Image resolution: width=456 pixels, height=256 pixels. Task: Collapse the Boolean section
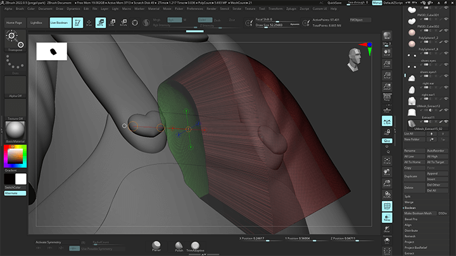[410, 208]
